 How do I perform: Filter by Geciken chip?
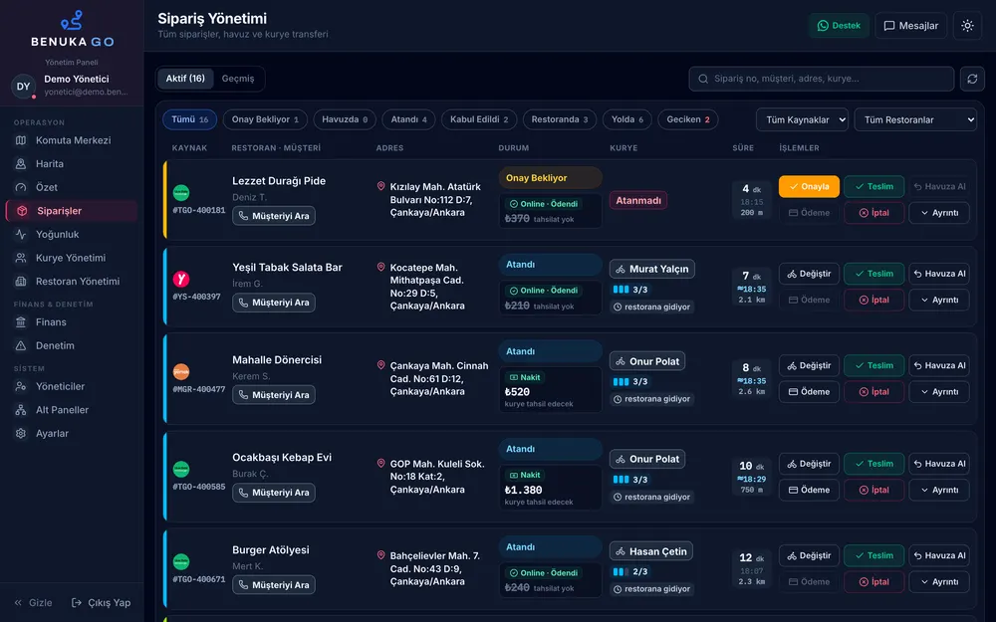click(688, 119)
